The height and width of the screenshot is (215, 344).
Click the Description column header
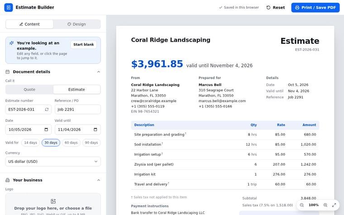[x=144, y=125]
